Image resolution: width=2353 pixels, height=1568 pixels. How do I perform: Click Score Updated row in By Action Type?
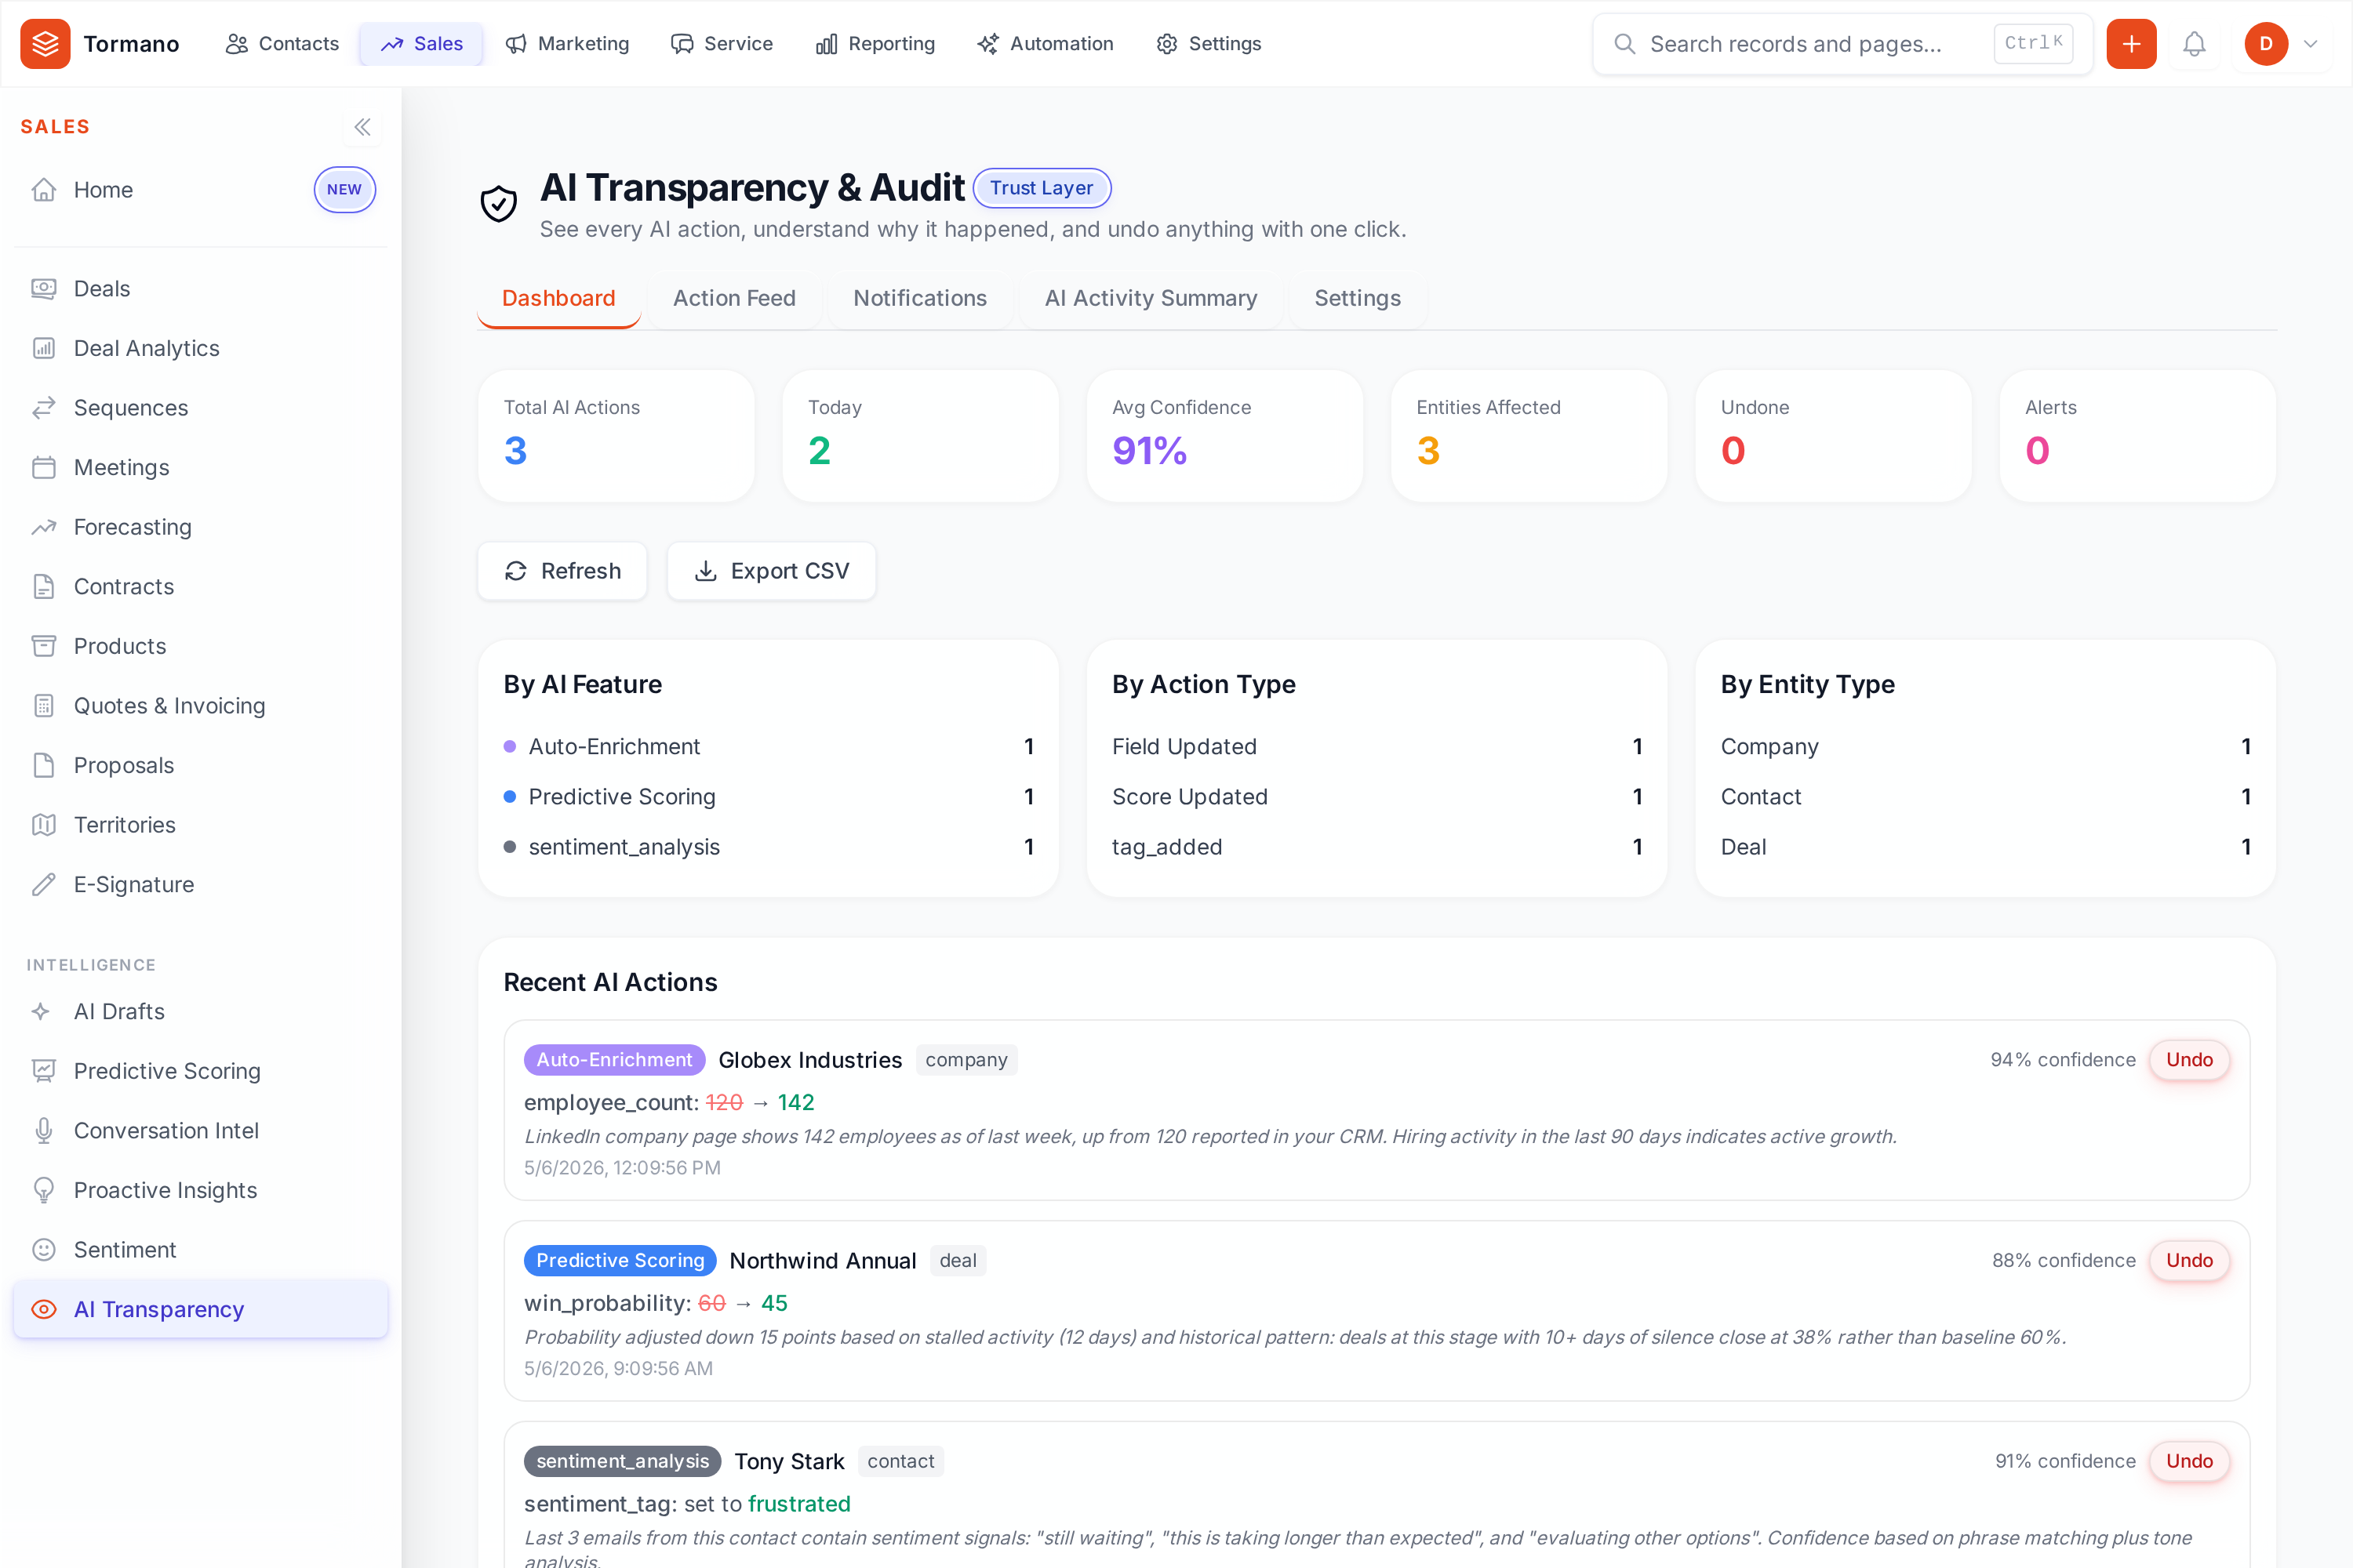click(x=1377, y=797)
